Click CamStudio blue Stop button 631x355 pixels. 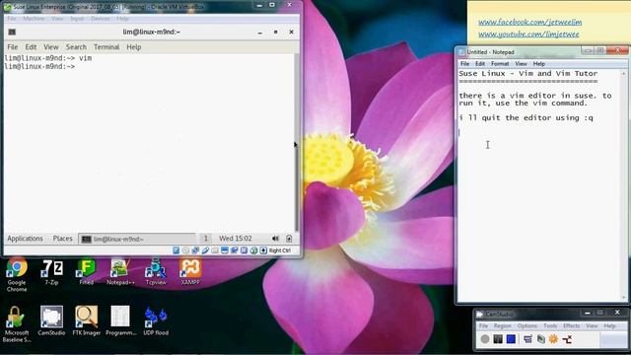pos(511,339)
